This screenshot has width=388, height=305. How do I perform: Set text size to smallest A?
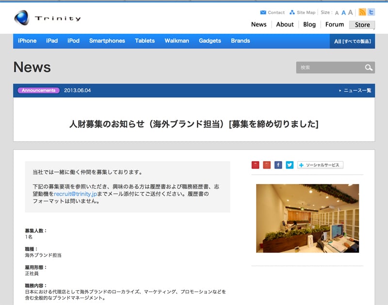pyautogui.click(x=337, y=13)
